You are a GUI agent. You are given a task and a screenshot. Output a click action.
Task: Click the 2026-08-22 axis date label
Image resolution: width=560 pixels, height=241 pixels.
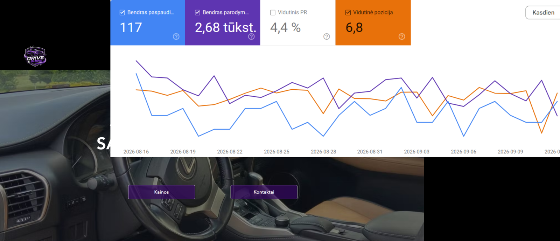coord(230,152)
